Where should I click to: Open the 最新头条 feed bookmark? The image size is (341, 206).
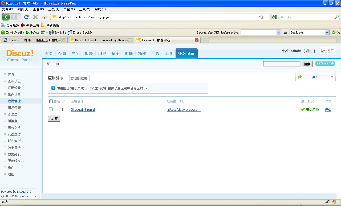[x=50, y=25]
